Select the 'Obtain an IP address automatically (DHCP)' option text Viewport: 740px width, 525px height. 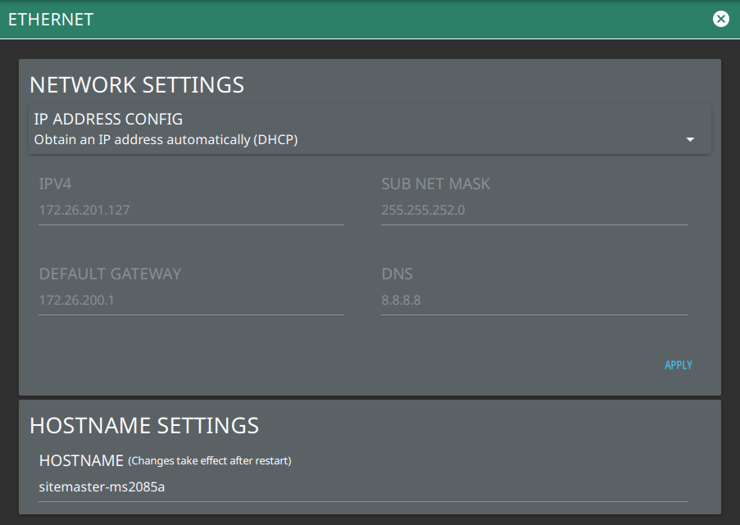point(166,140)
